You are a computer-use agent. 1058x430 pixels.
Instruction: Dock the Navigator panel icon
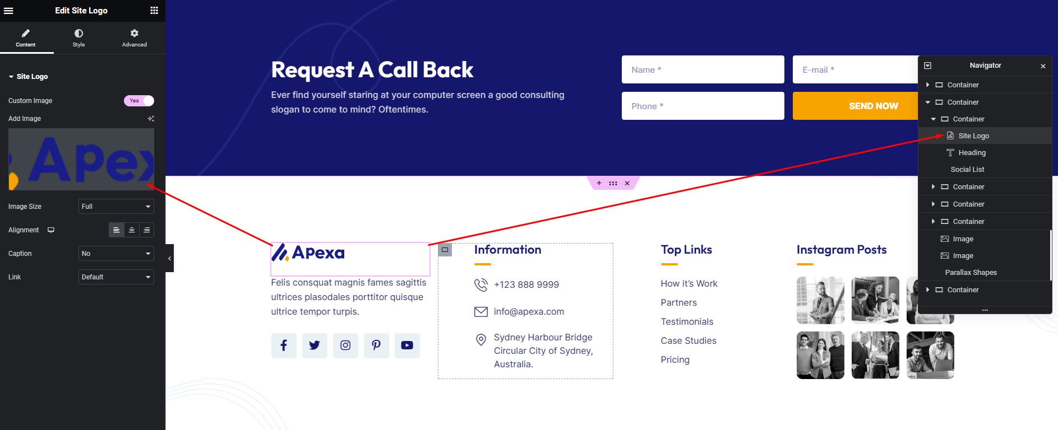pyautogui.click(x=928, y=66)
